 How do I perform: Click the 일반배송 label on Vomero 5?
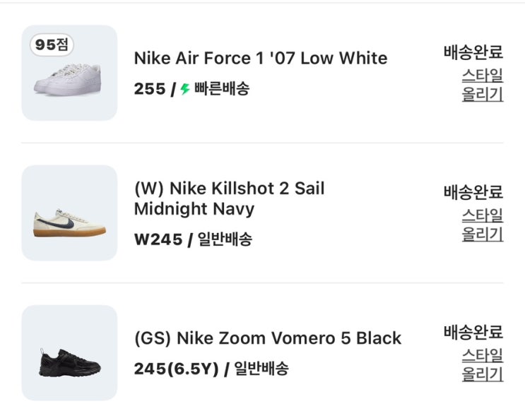[x=261, y=369]
